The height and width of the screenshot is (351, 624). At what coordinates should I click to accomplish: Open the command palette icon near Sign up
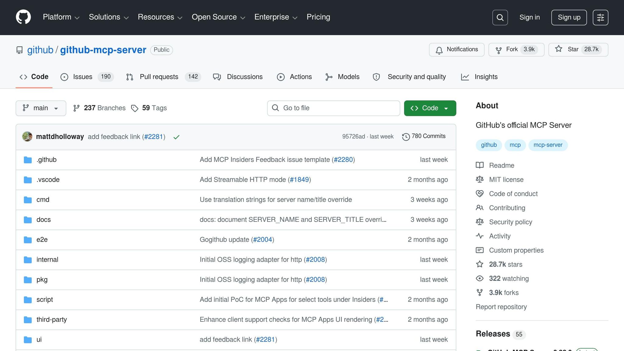600,17
